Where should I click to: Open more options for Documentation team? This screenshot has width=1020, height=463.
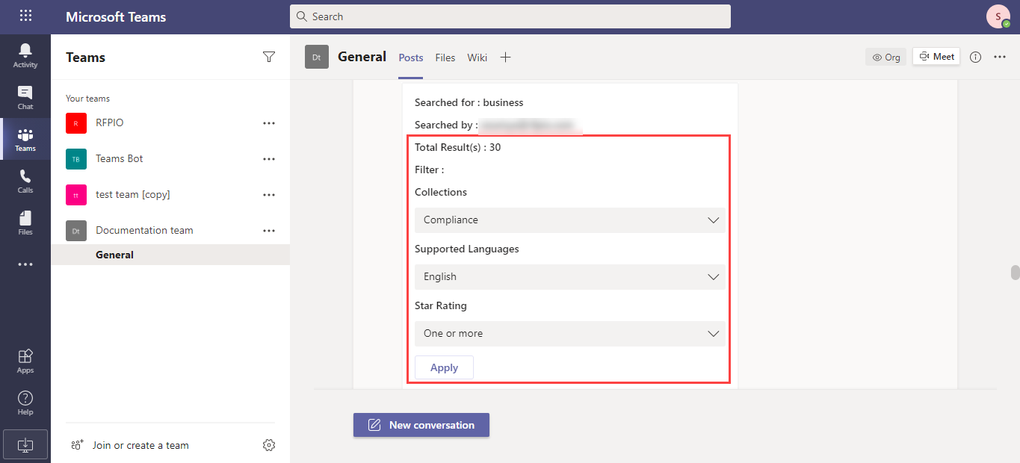269,231
